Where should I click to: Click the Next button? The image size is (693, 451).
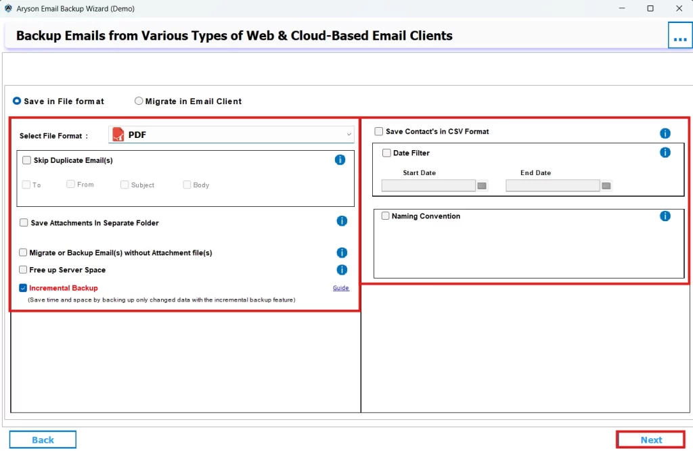pos(650,439)
